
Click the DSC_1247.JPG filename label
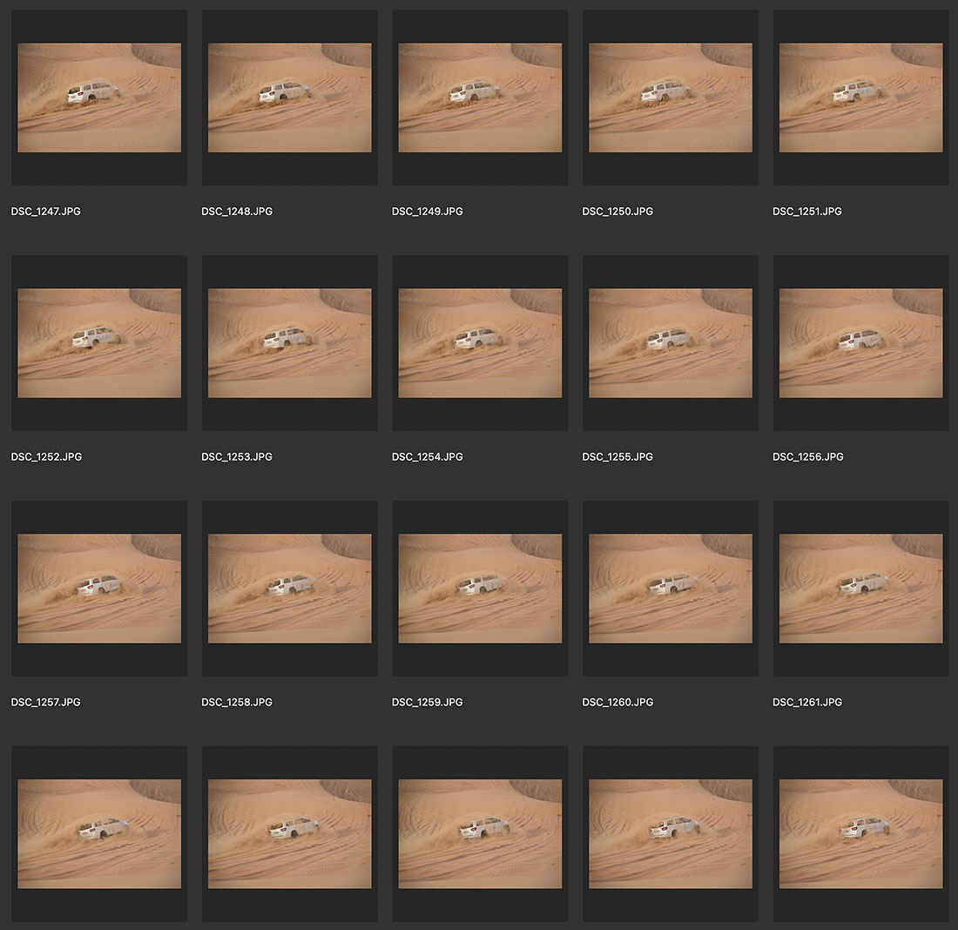click(46, 212)
